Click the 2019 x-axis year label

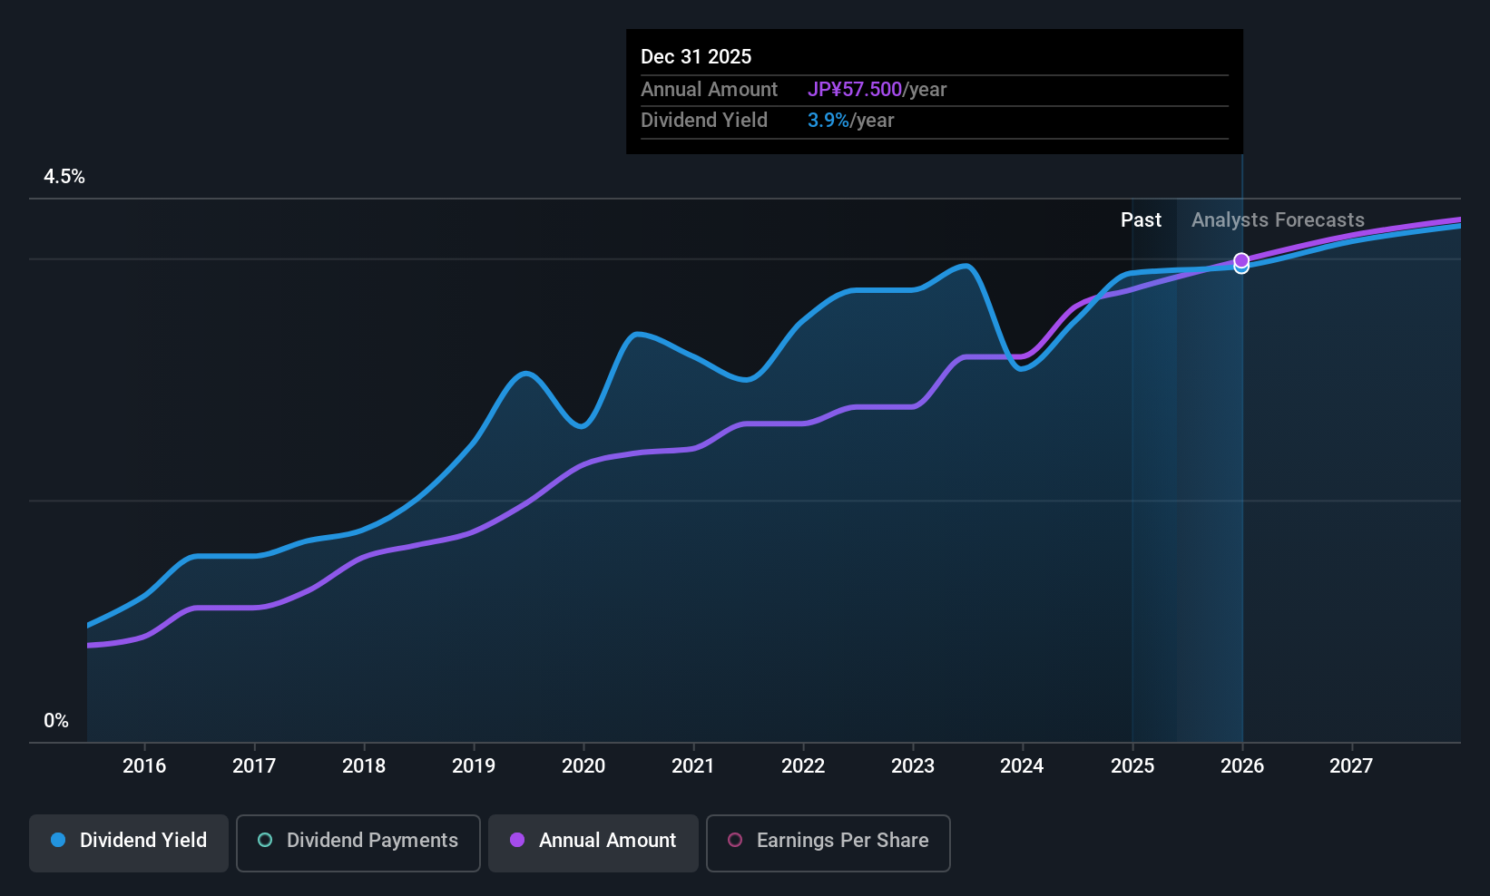pyautogui.click(x=474, y=766)
